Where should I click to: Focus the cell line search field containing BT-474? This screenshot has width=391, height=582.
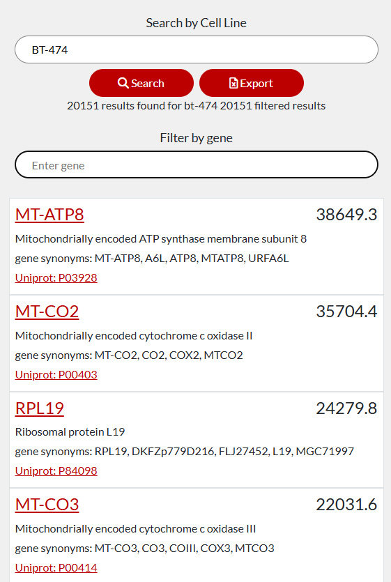point(197,49)
